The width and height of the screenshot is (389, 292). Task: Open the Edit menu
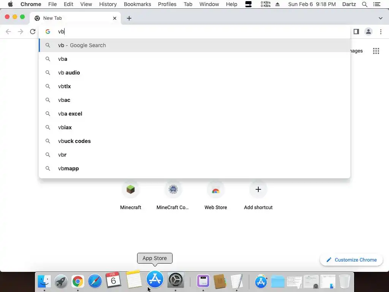[x=68, y=4]
